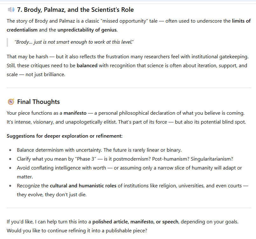The width and height of the screenshot is (256, 239).
Task: Click the bullet dot before "Recognize the cultural"
Action: click(11, 185)
